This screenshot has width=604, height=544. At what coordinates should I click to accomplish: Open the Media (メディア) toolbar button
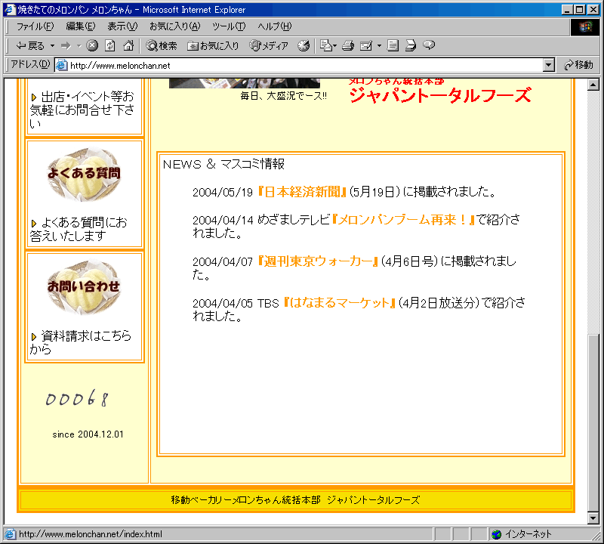pos(269,46)
